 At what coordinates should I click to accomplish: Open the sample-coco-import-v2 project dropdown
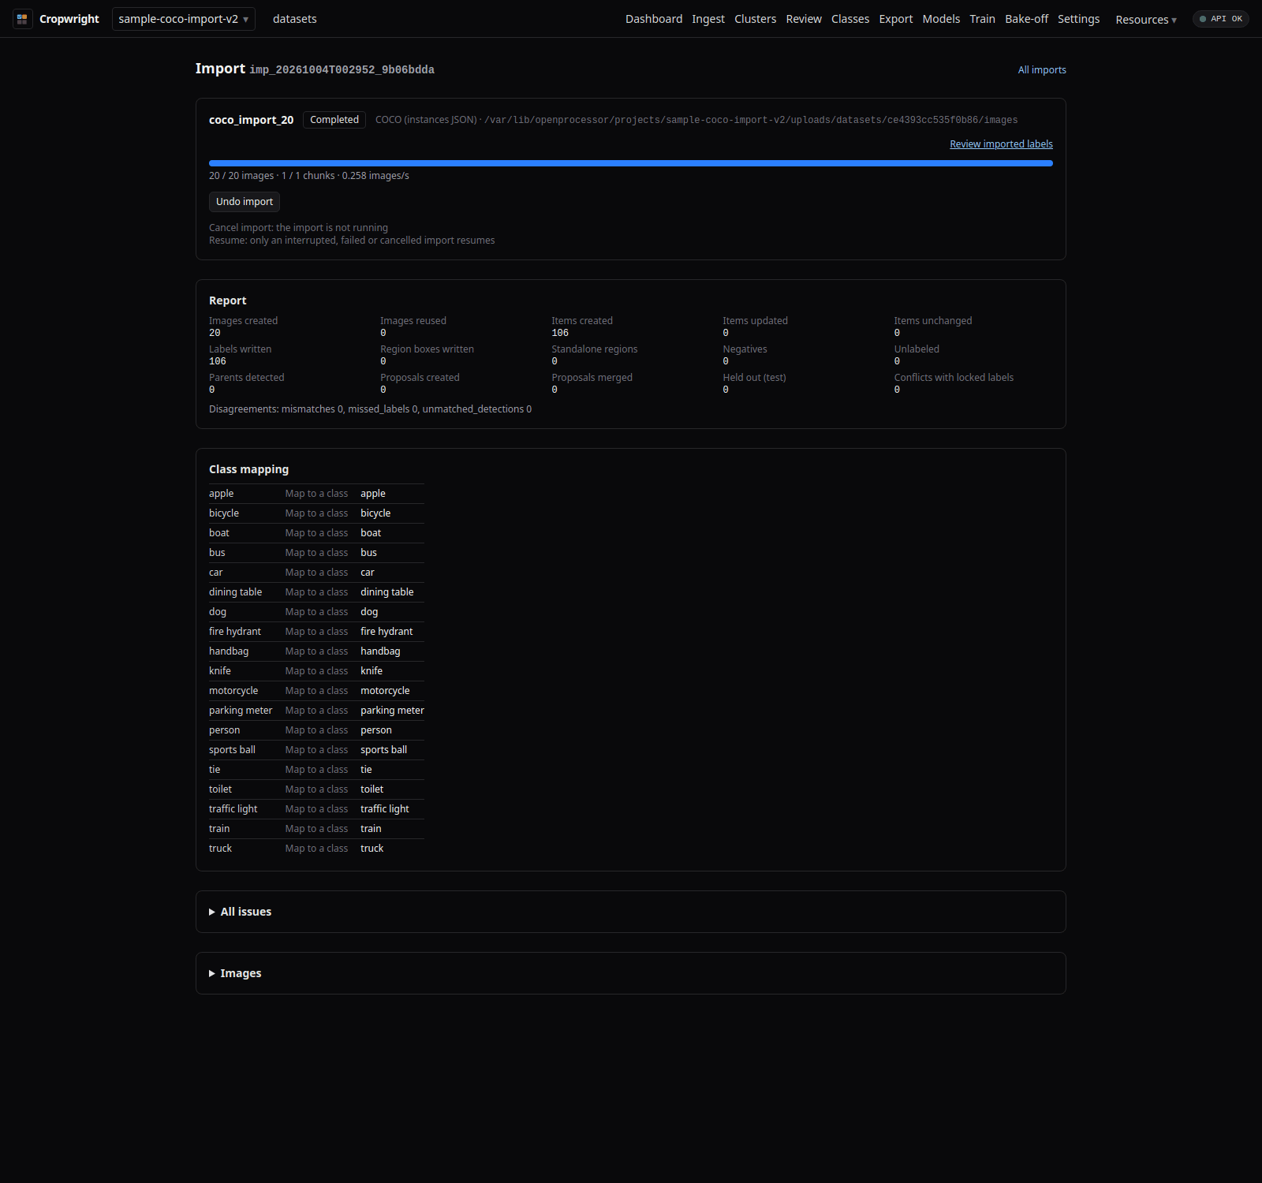183,19
